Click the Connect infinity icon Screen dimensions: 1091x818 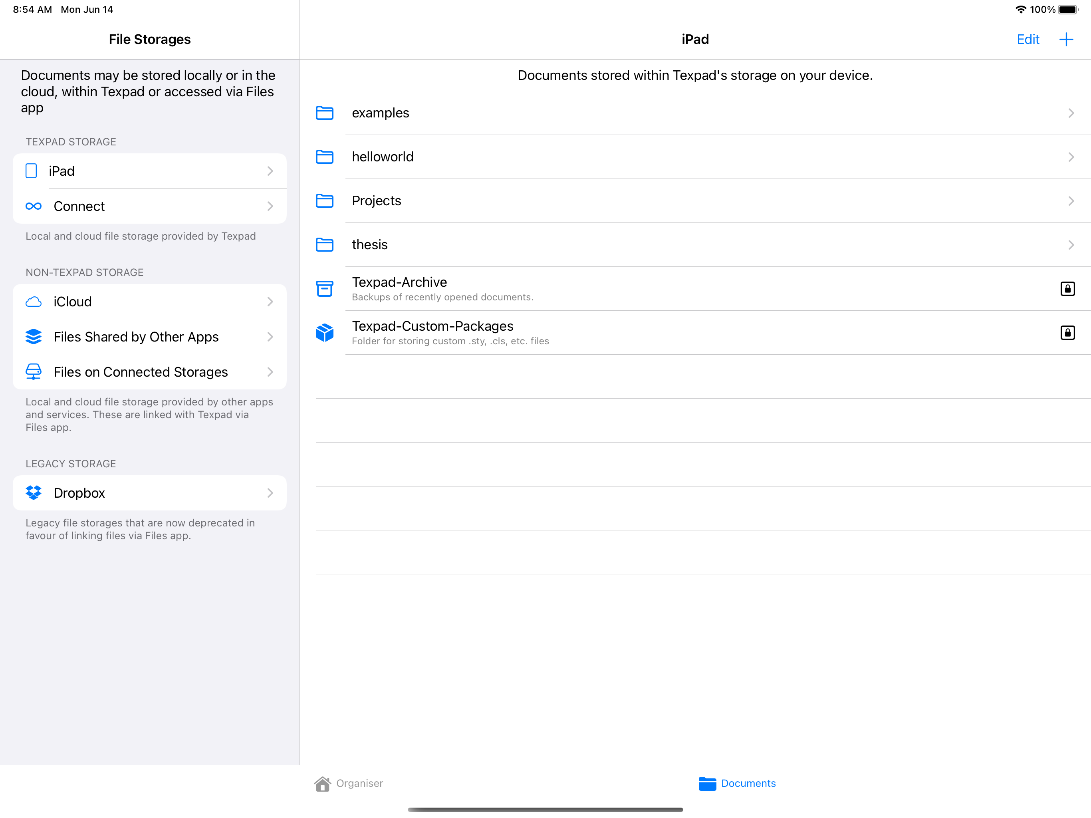[x=34, y=206]
